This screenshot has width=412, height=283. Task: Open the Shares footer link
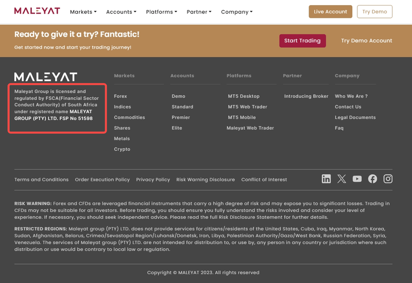coord(122,128)
